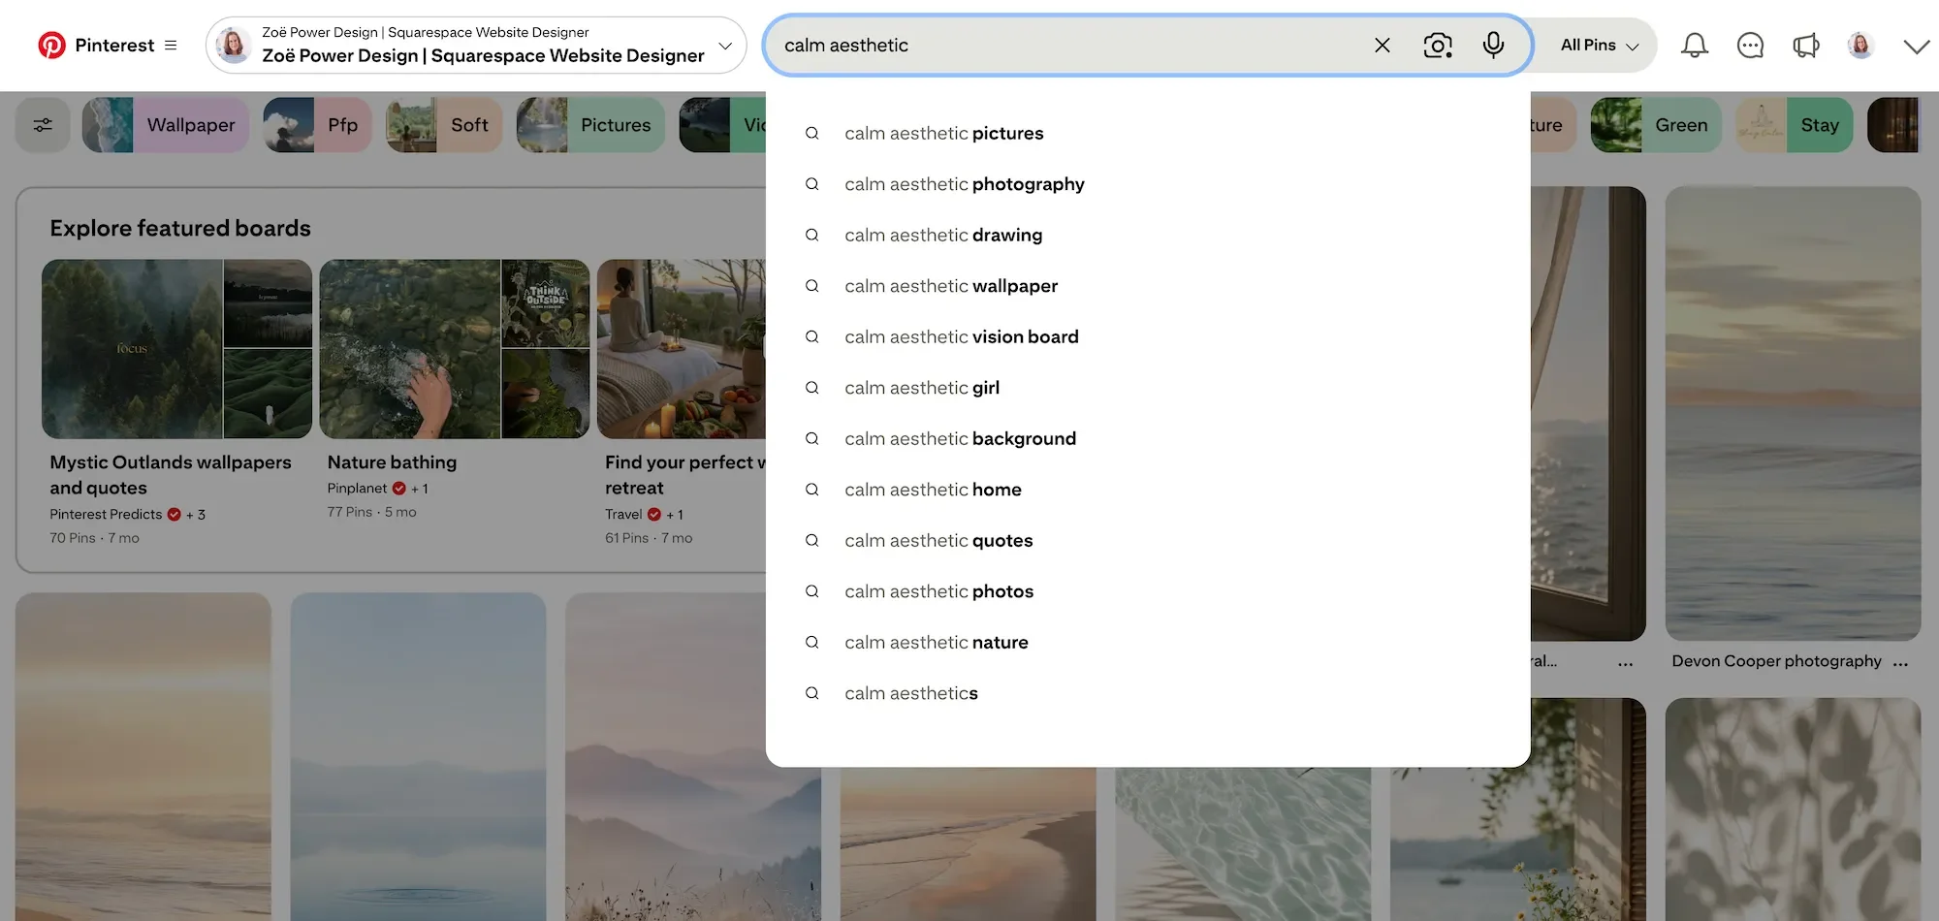
Task: Click search icon next to 'calm aesthetic home'
Action: coord(812,490)
